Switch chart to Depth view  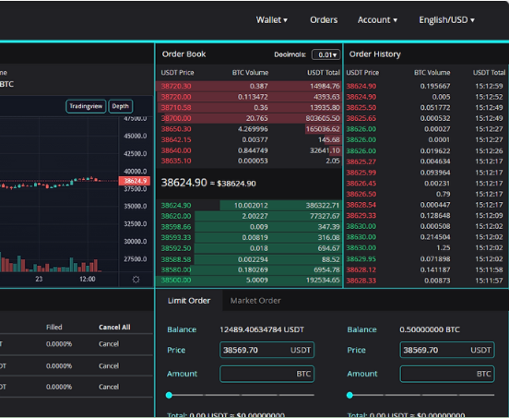[x=121, y=106]
